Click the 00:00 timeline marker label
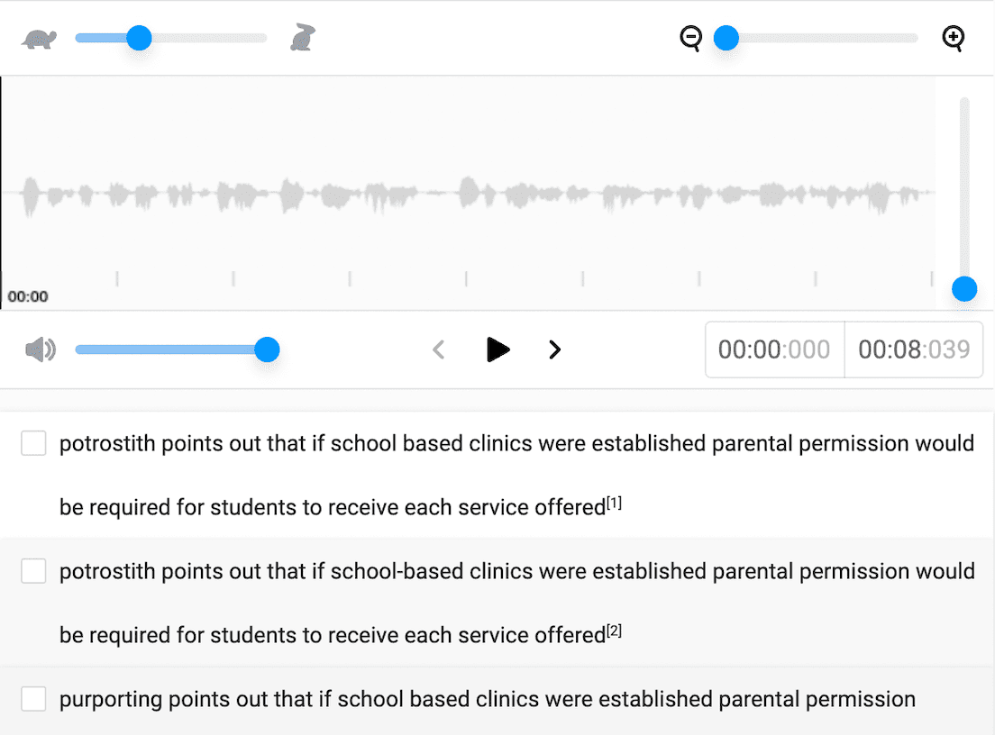Image resolution: width=995 pixels, height=735 pixels. [28, 296]
